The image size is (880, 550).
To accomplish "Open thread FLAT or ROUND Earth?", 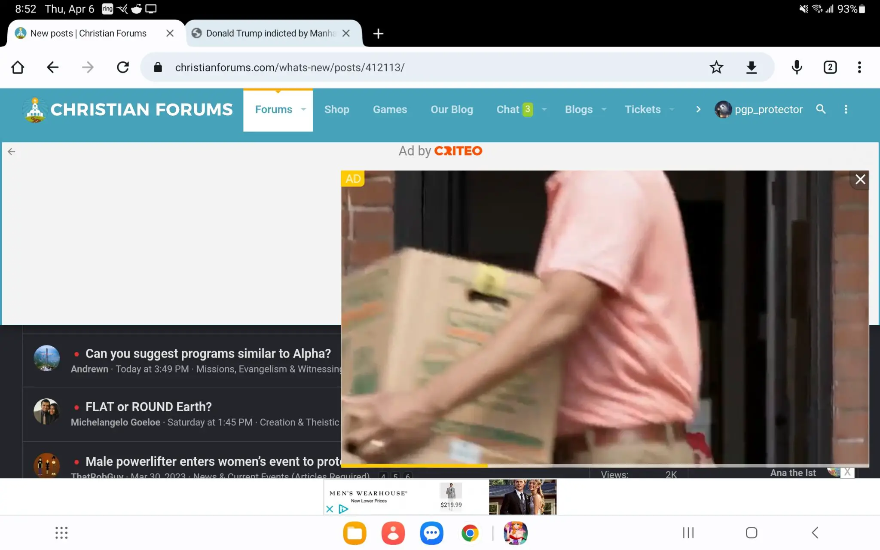I will tap(148, 406).
